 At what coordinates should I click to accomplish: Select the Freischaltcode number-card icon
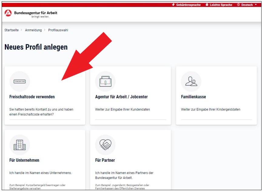point(20,81)
